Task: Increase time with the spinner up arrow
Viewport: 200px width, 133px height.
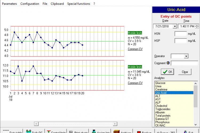Action: [x=197, y=25]
